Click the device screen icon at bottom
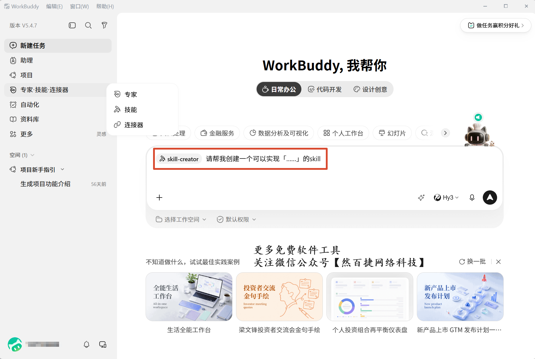Screen dimensions: 535x359 [x=103, y=344]
